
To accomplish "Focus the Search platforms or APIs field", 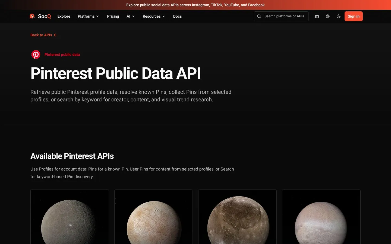I will click(x=281, y=16).
